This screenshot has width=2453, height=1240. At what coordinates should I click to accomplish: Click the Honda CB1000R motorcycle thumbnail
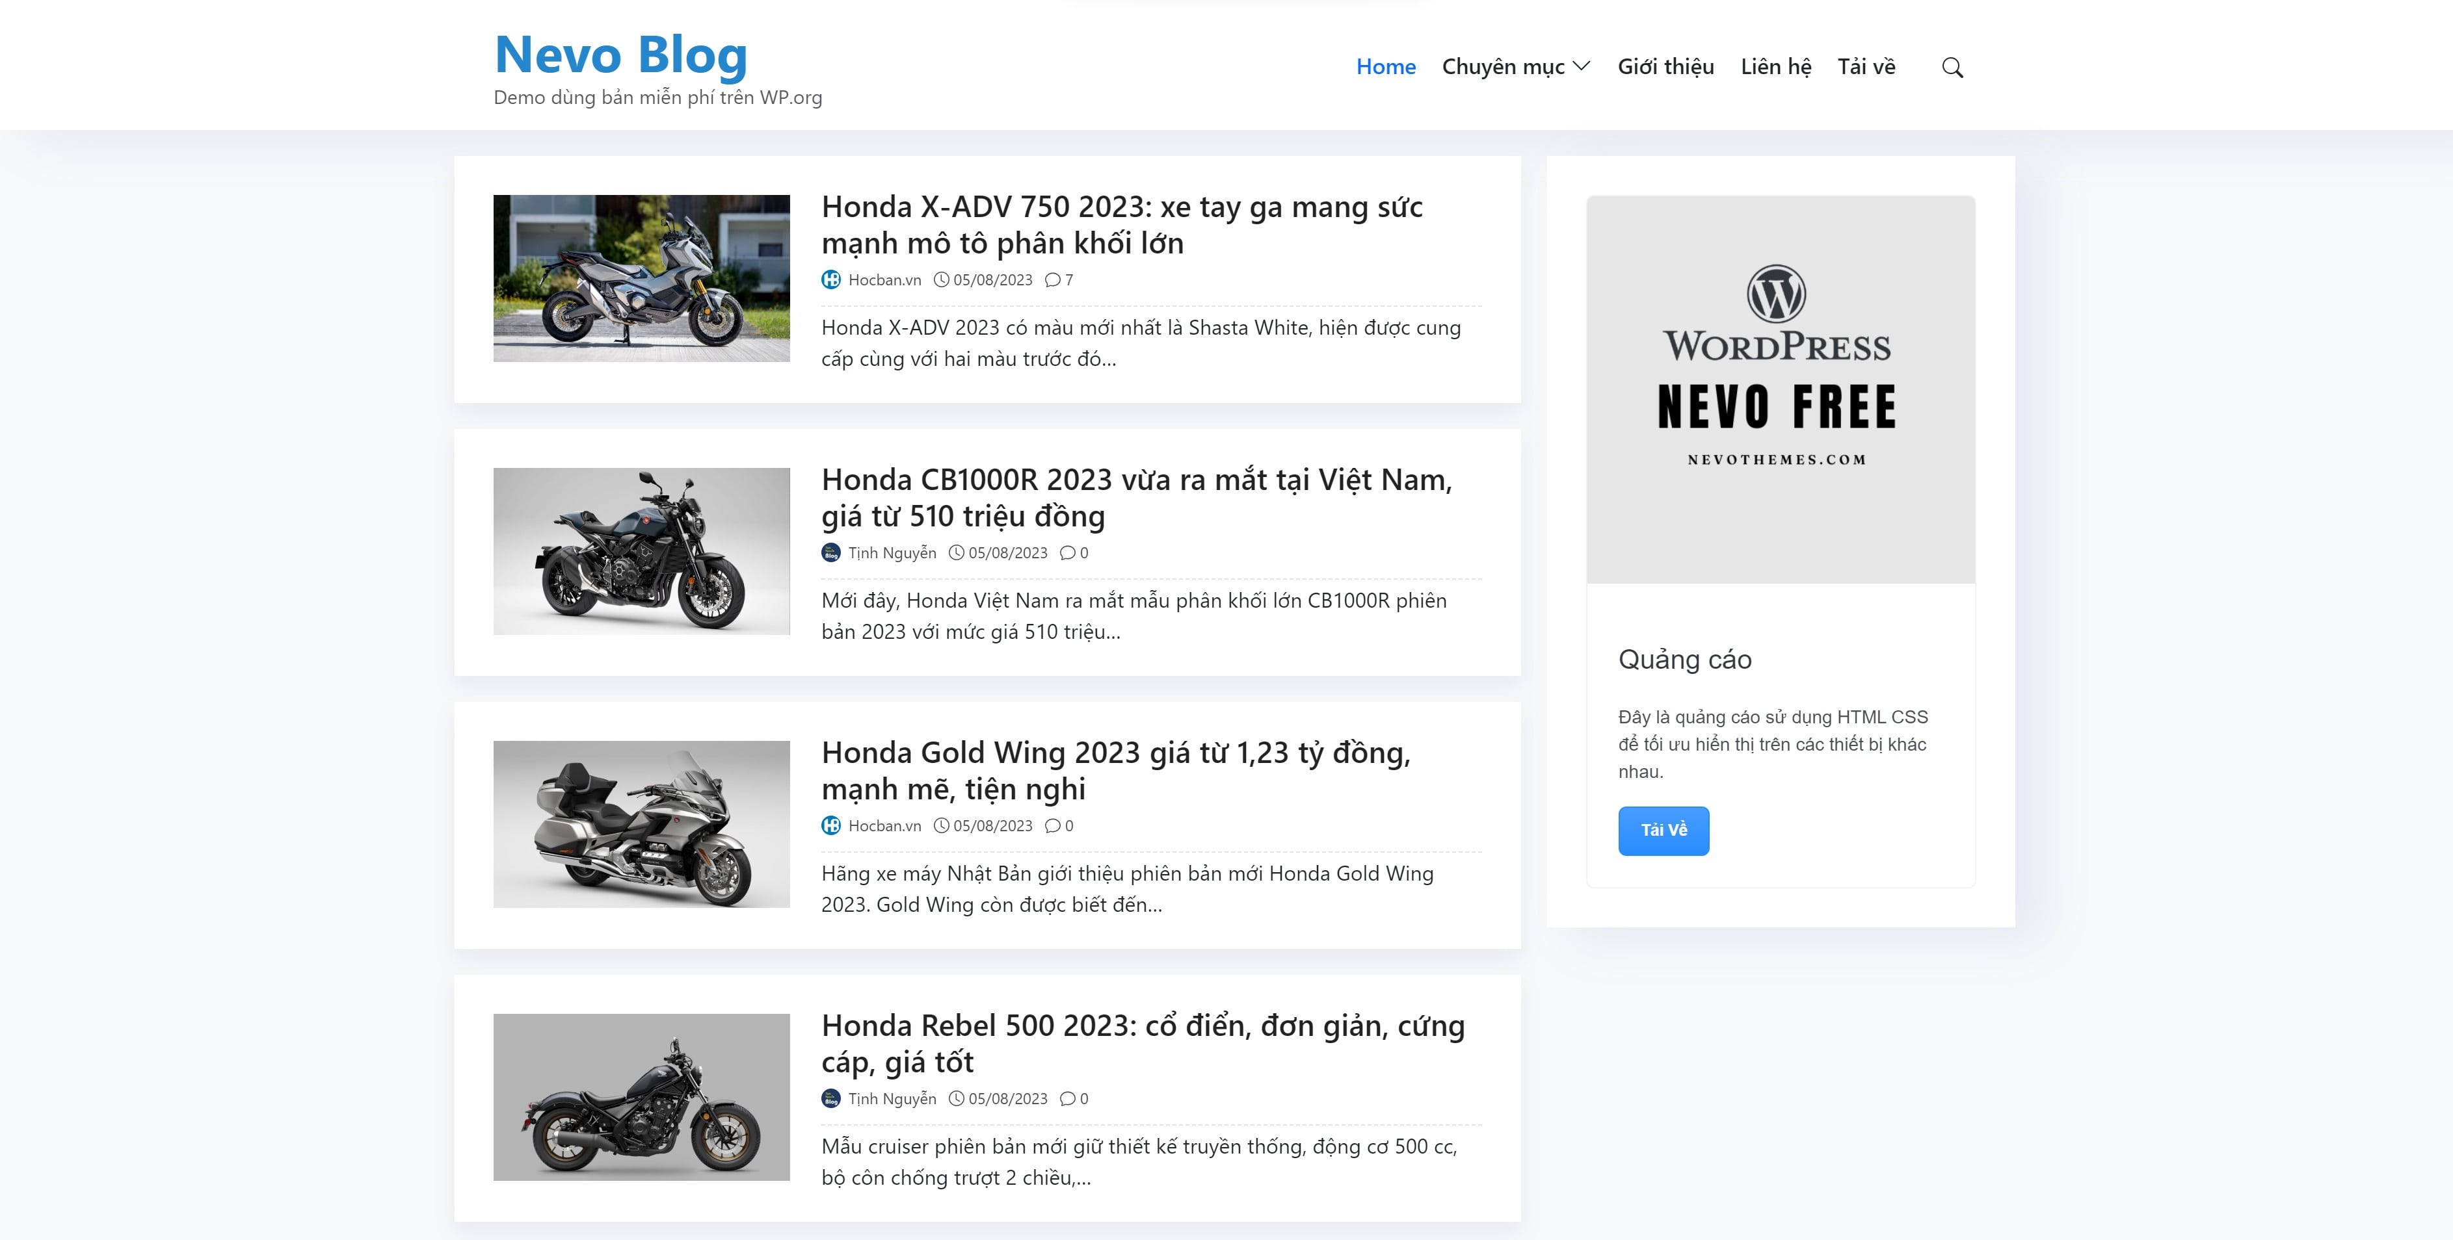click(641, 552)
